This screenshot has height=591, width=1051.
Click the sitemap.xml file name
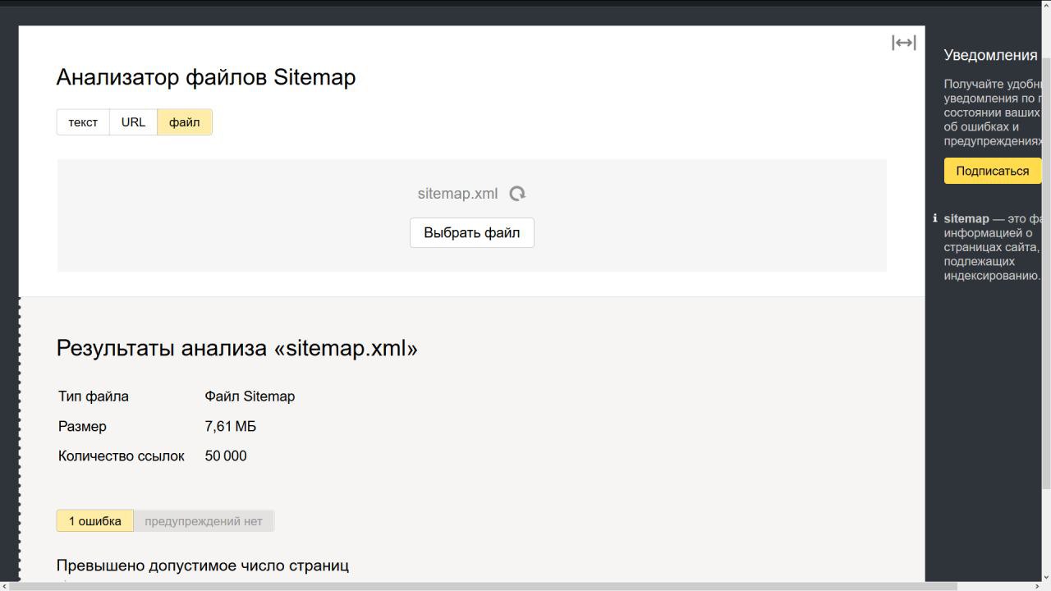(457, 194)
